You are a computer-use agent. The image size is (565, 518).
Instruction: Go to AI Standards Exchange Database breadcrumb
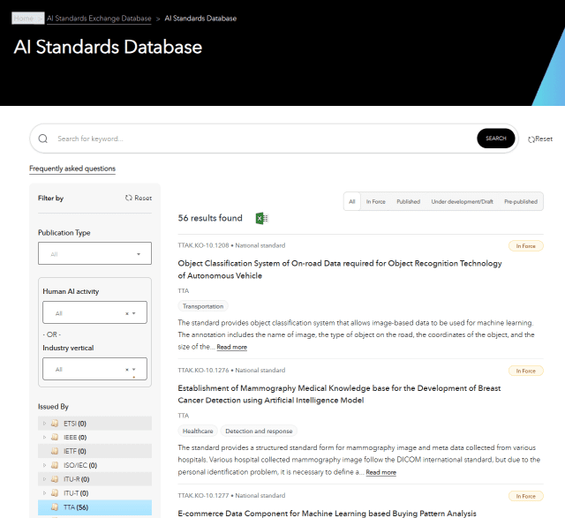point(99,18)
